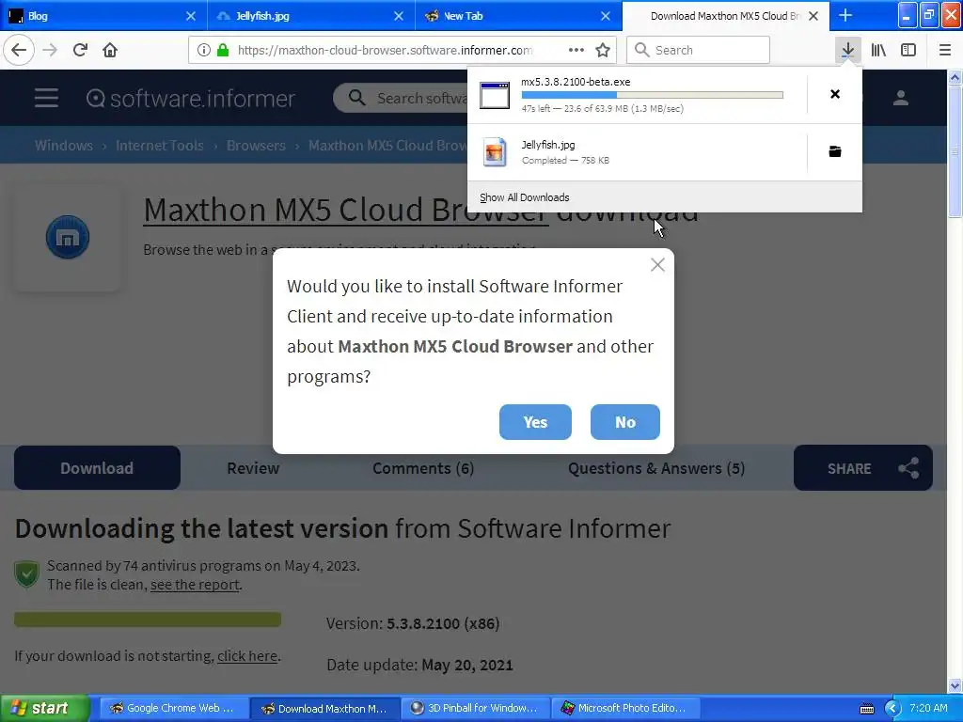
Task: Open the Firefox hamburger menu
Action: click(x=944, y=50)
